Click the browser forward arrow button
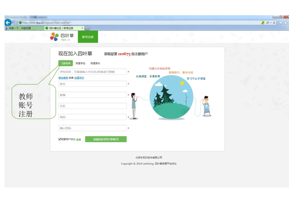 coord(15,23)
